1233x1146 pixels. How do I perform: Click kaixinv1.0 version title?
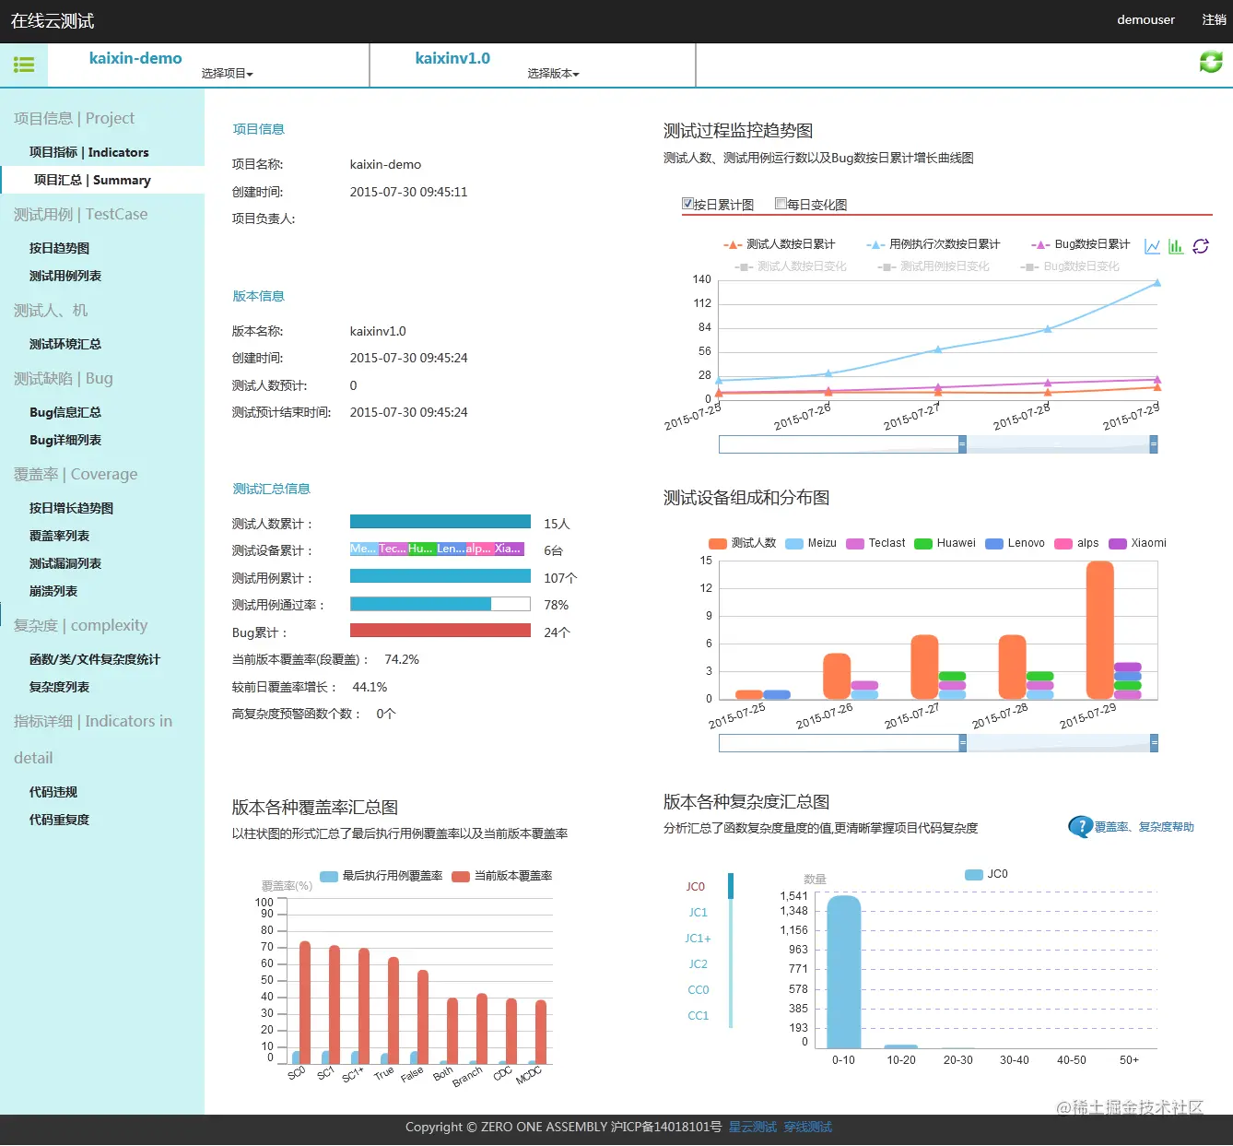pyautogui.click(x=452, y=58)
